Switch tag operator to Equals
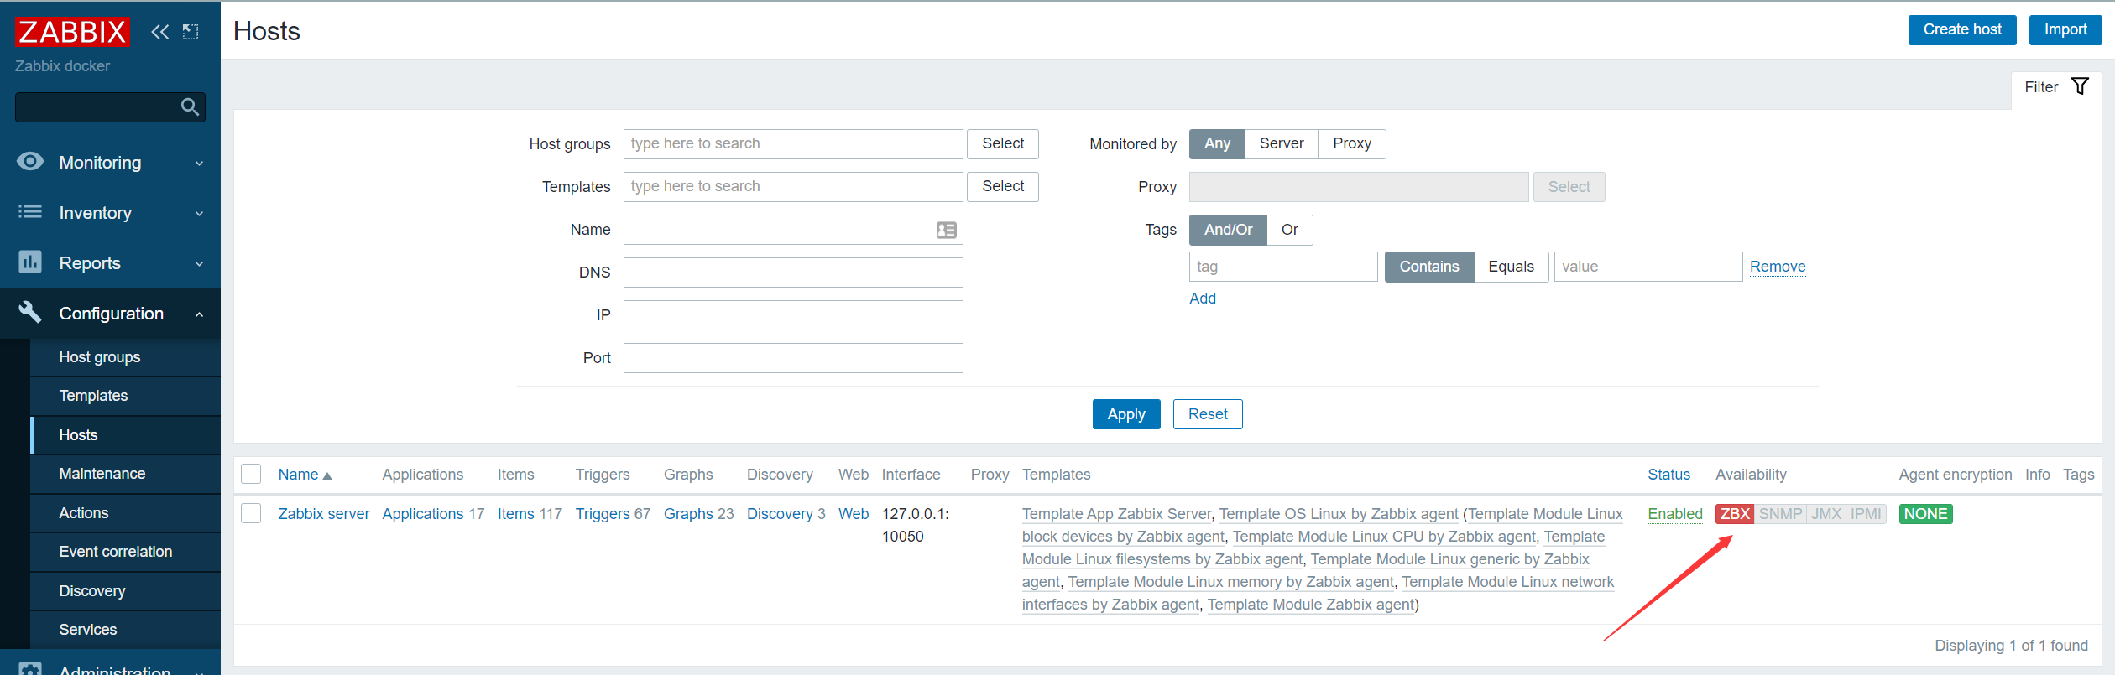The image size is (2115, 675). [x=1511, y=267]
